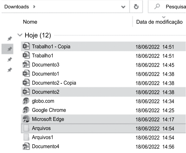Screen dimensions: 186x153
Task: Click the Microsoft Edge shortcut icon
Action: (26, 119)
